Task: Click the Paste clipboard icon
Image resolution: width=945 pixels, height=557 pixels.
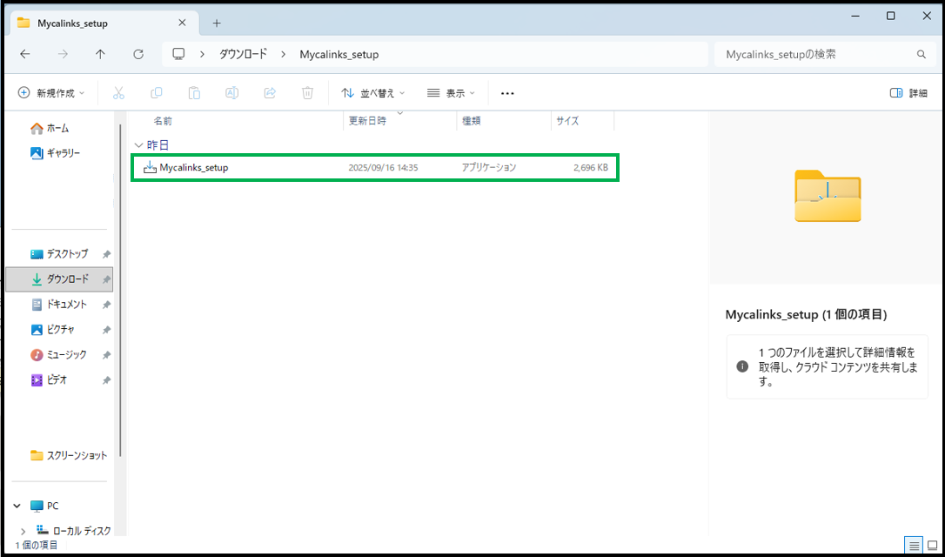Action: click(x=195, y=93)
